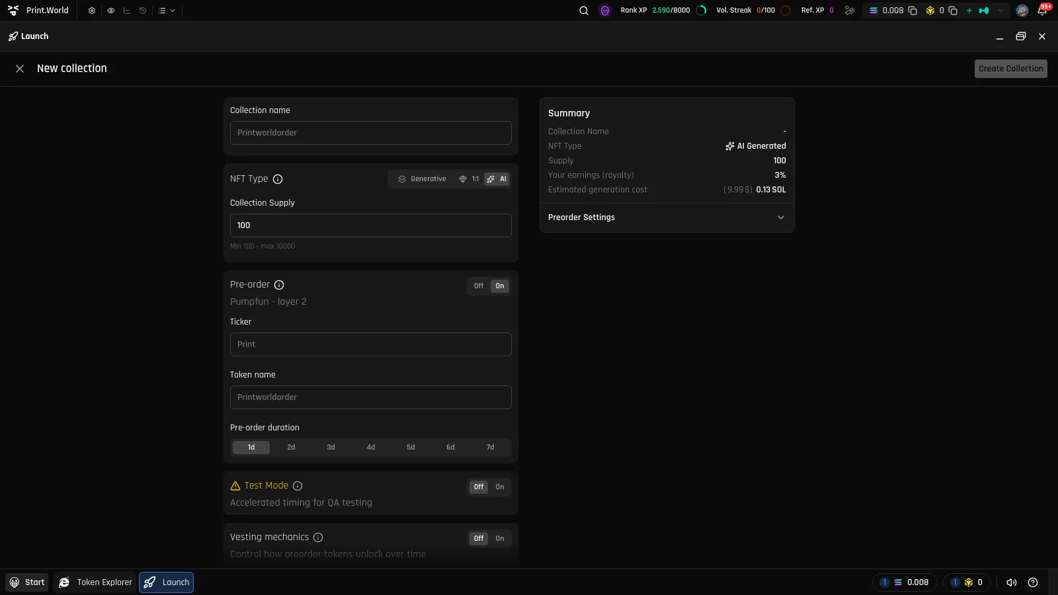Open the Start menu in taskbar
This screenshot has width=1058, height=595.
(27, 582)
